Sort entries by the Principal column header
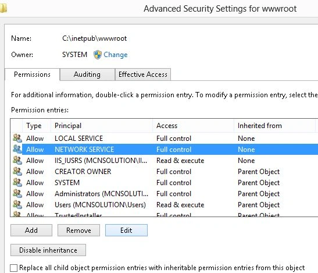The width and height of the screenshot is (318, 273). click(101, 126)
